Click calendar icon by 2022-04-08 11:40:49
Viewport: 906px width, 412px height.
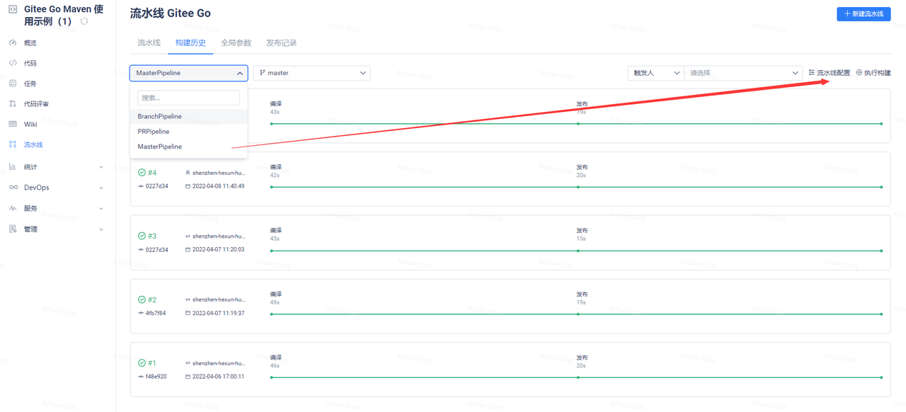point(188,186)
